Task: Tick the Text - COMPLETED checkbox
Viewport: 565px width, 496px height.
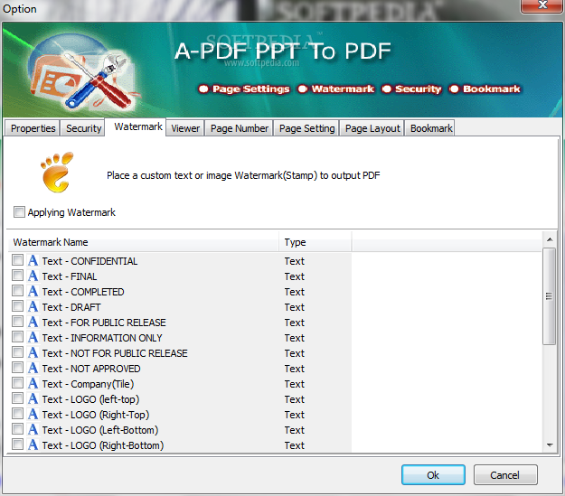Action: tap(18, 291)
